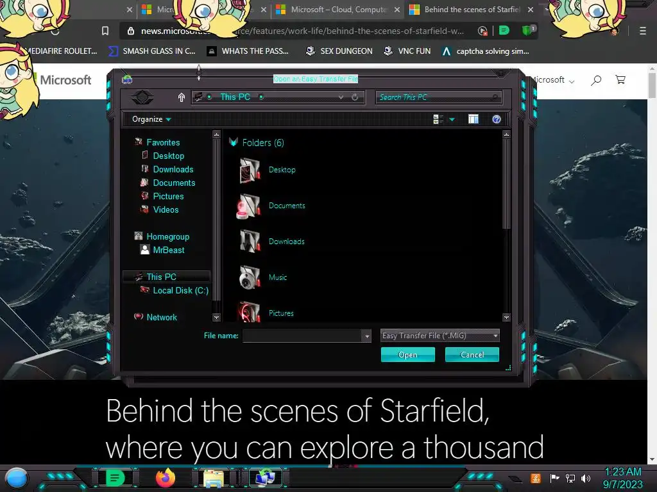Click the Open button in file dialog
The width and height of the screenshot is (657, 492).
click(x=407, y=355)
